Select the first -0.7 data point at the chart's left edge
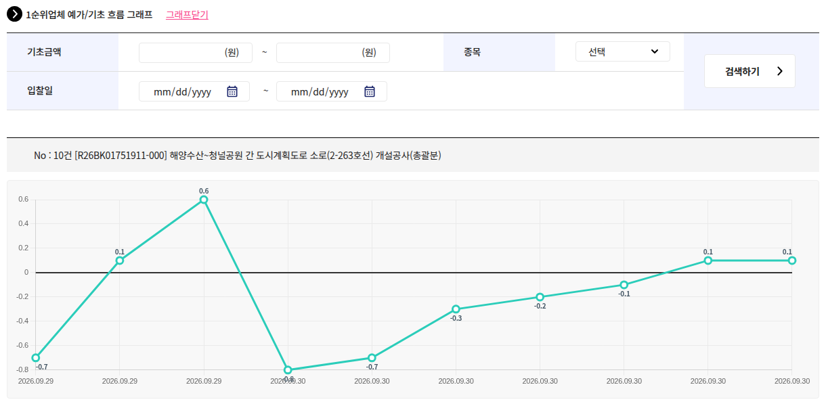 point(36,358)
